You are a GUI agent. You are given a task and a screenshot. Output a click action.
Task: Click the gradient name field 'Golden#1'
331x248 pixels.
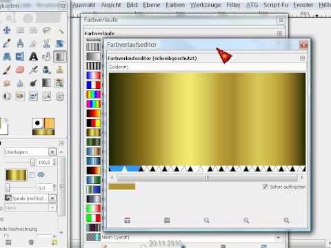207,67
